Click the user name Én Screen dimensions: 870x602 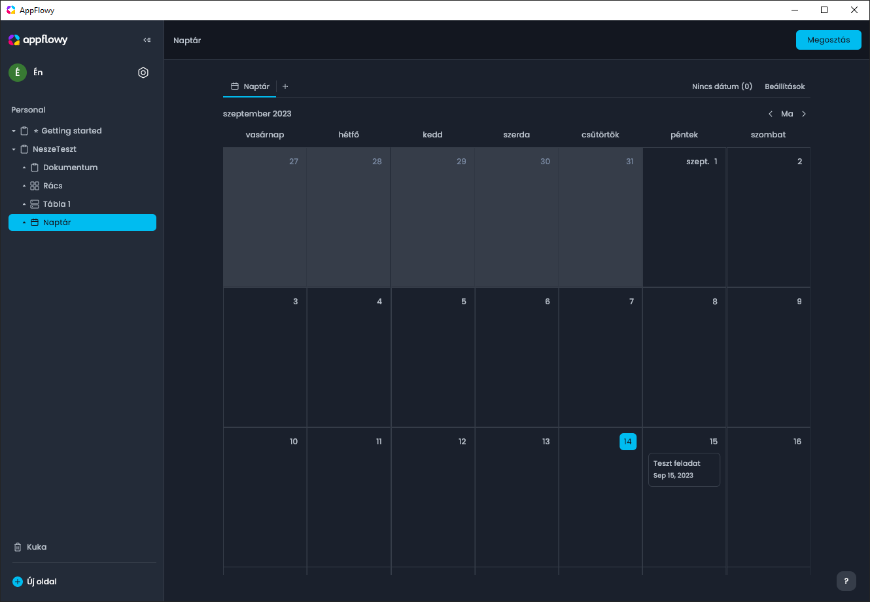38,73
